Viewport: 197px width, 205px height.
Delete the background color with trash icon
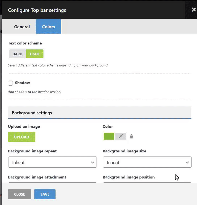[x=131, y=137]
